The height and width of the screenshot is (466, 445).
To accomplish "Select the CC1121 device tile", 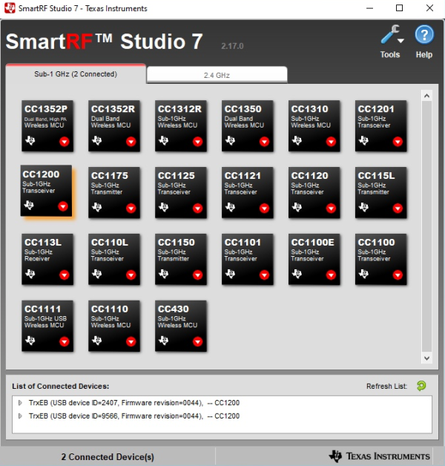I will (x=248, y=193).
